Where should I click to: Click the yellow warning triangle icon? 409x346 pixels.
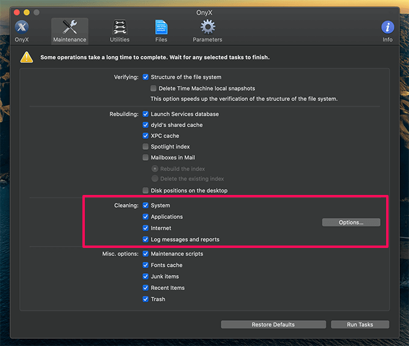tap(26, 57)
